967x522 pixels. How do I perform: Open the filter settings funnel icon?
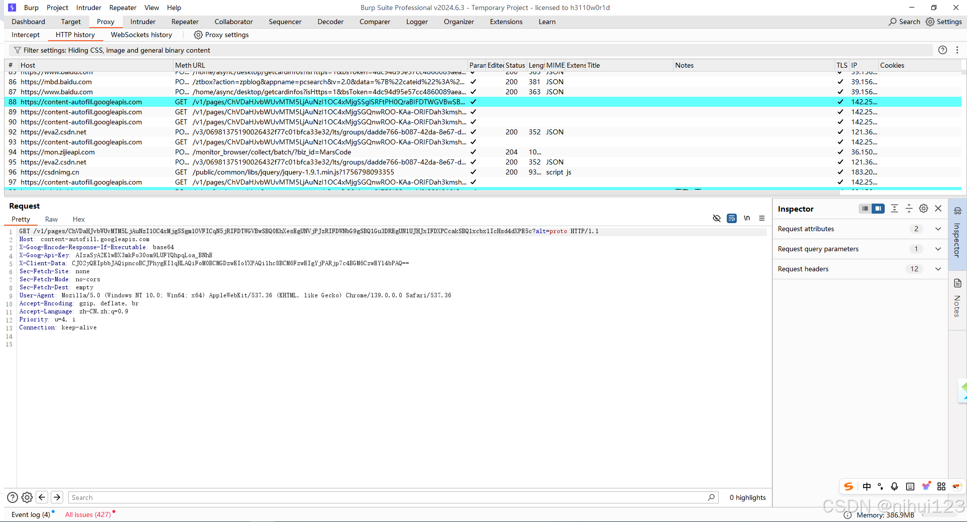pyautogui.click(x=18, y=50)
